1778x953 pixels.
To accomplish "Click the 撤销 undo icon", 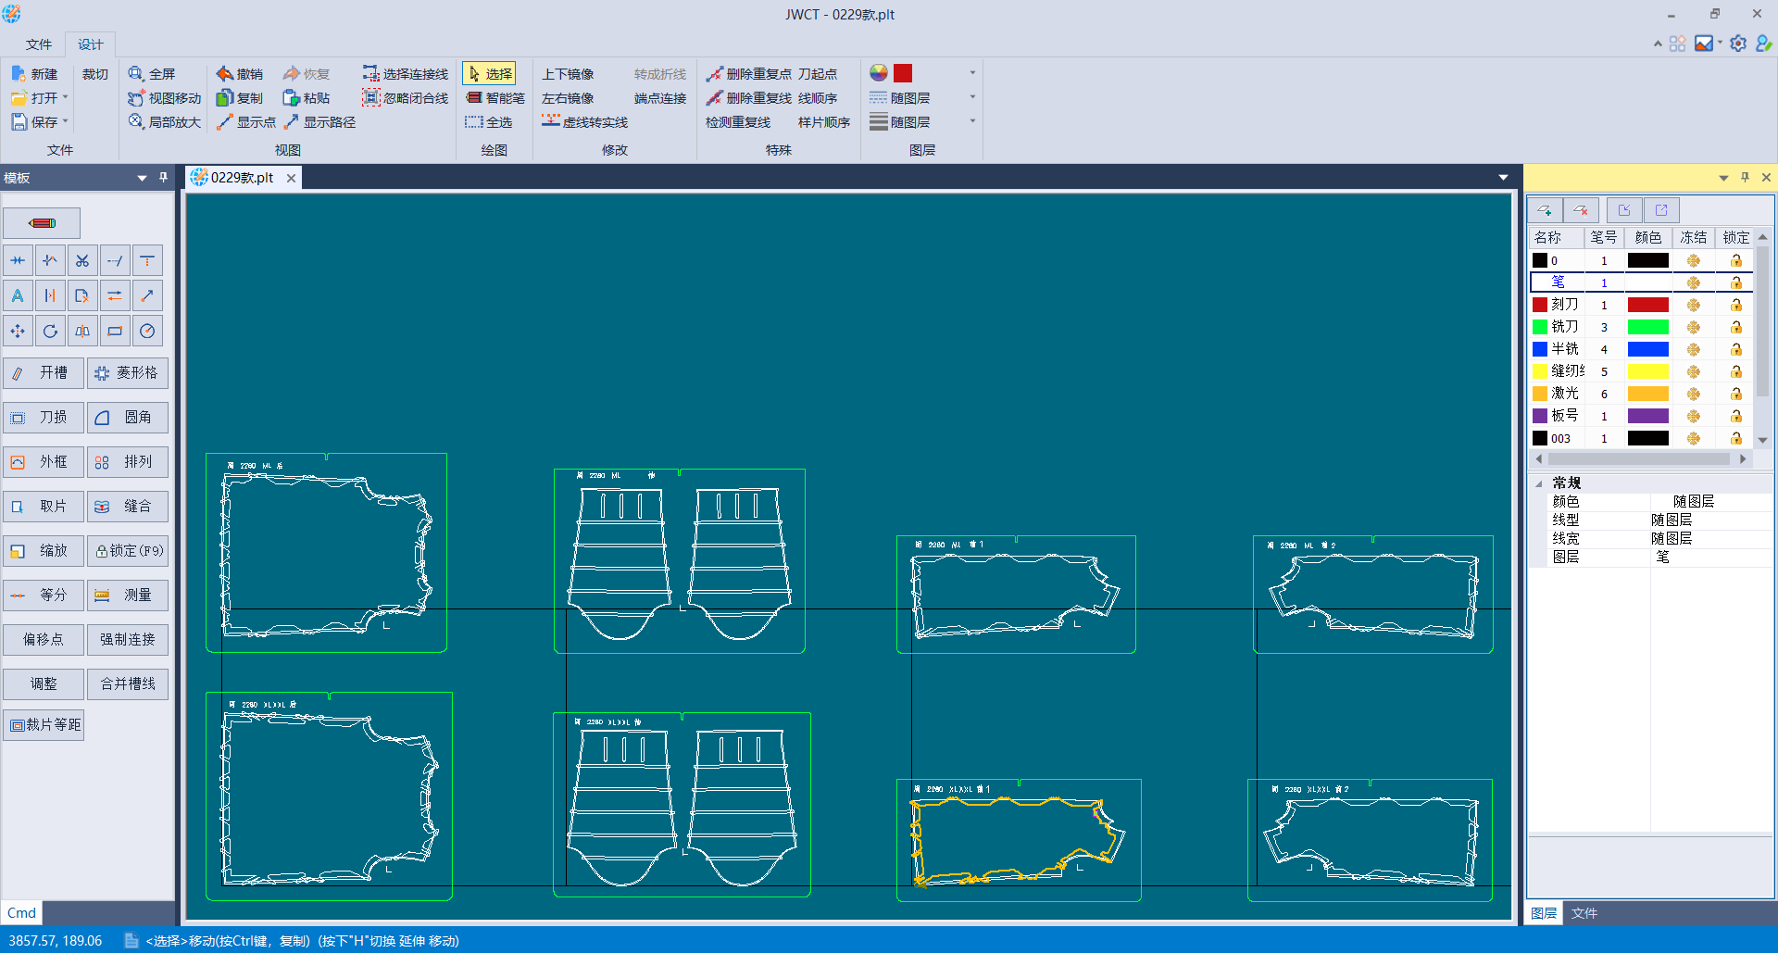I will pos(225,74).
